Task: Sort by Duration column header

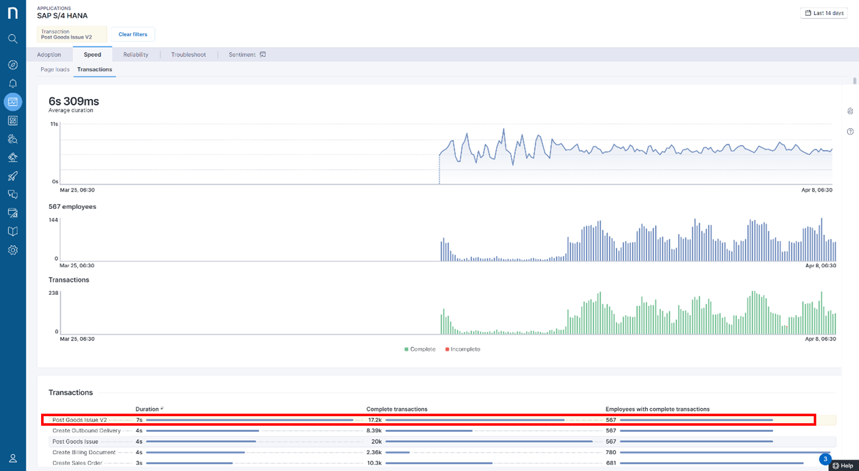Action: 147,409
